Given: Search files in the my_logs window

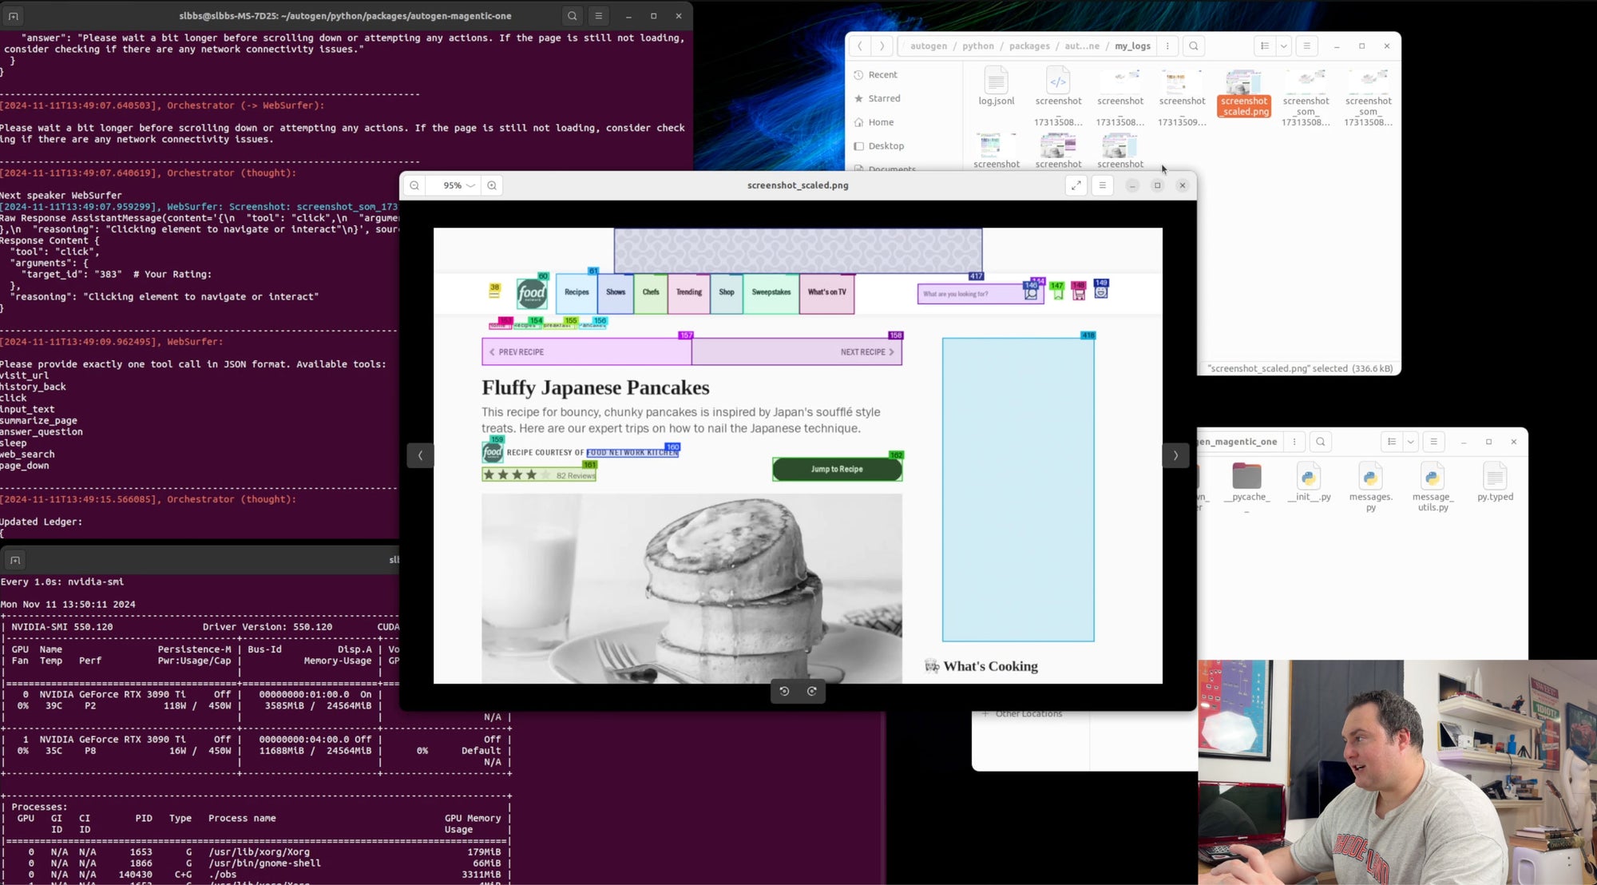Looking at the screenshot, I should point(1194,46).
